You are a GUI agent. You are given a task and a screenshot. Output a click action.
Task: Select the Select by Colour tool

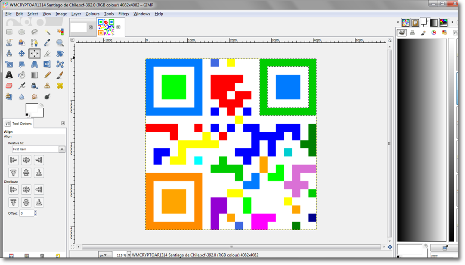(x=60, y=32)
